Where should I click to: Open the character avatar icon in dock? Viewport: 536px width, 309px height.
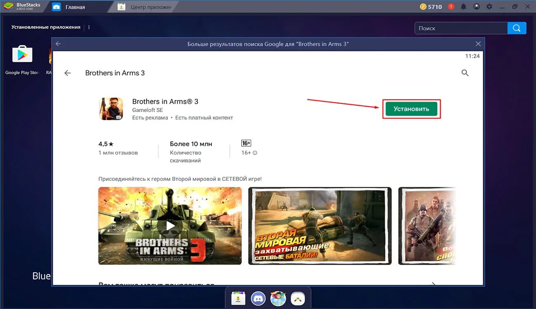coord(278,298)
